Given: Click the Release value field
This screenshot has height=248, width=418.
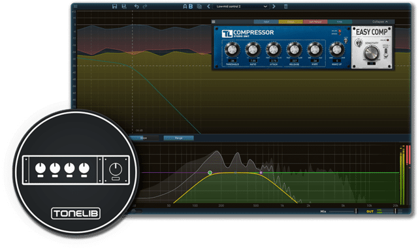Looking at the screenshot, I should (294, 61).
